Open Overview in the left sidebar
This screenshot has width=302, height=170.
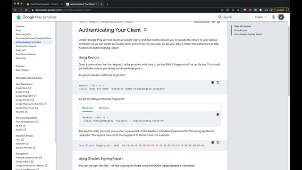[20, 26]
